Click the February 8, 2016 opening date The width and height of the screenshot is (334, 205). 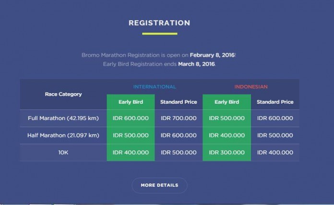(x=212, y=55)
